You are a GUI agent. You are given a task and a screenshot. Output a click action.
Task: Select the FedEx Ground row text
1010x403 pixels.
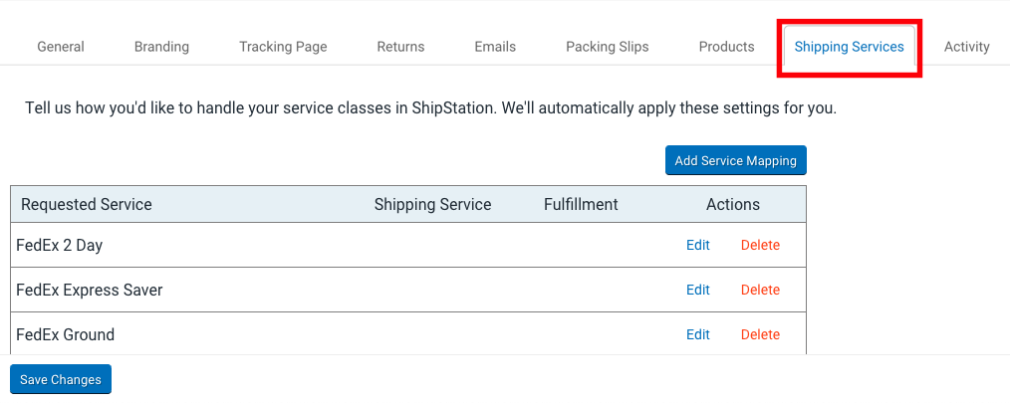65,334
